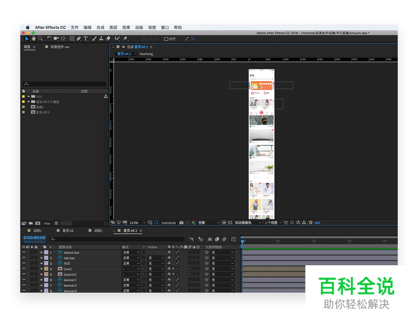This screenshot has width=418, height=324.
Task: Toggle shy layers hide icon in timeline
Action: 210,239
